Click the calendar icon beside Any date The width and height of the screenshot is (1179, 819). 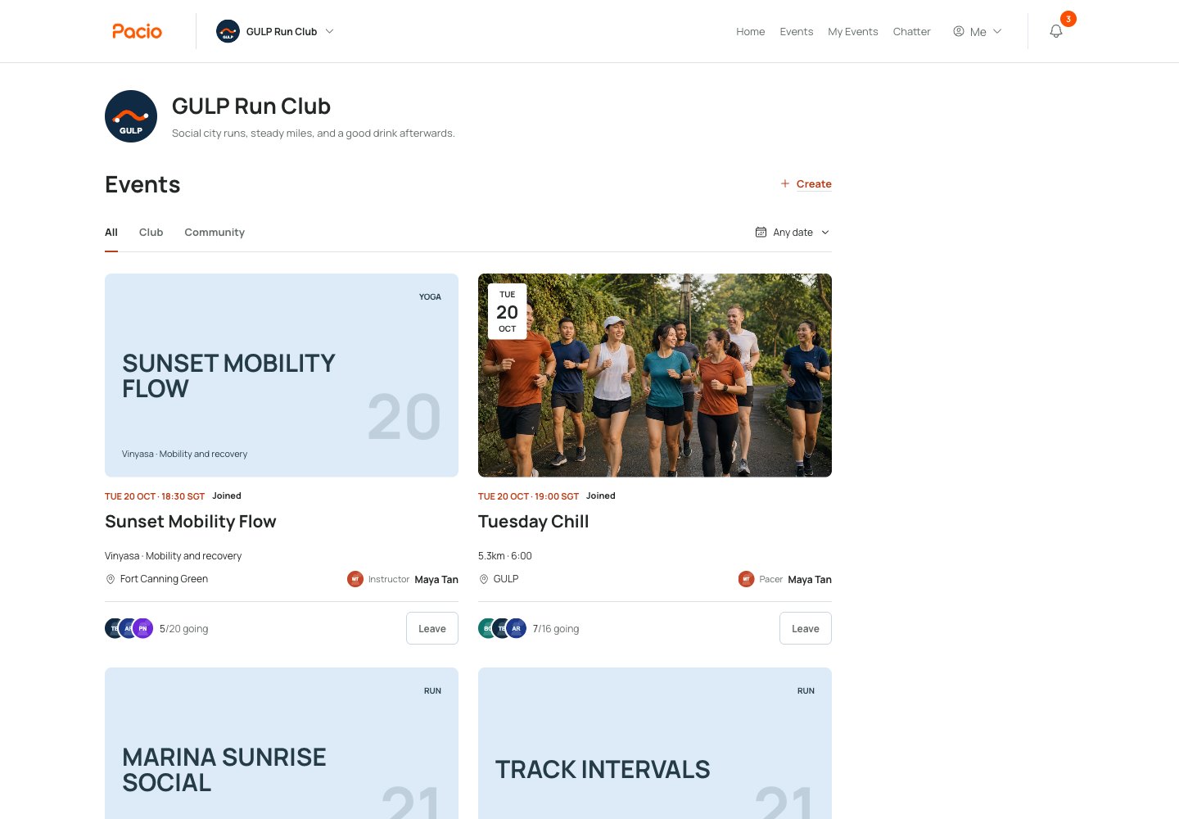click(761, 233)
